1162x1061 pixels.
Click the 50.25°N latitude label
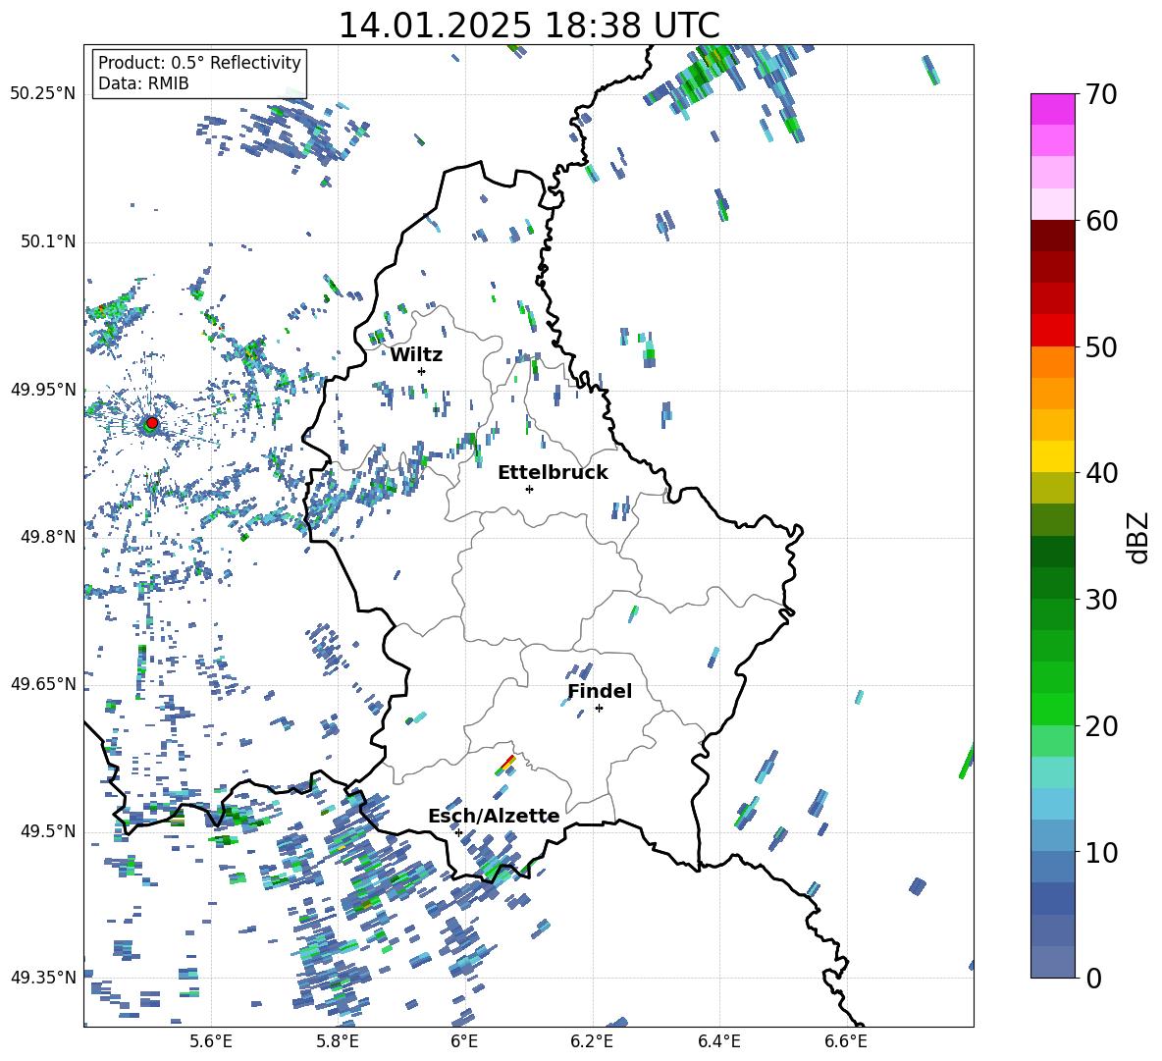pyautogui.click(x=43, y=93)
